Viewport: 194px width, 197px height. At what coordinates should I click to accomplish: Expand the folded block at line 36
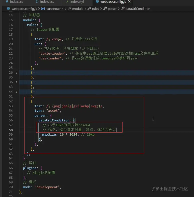pyautogui.click(x=17, y=82)
